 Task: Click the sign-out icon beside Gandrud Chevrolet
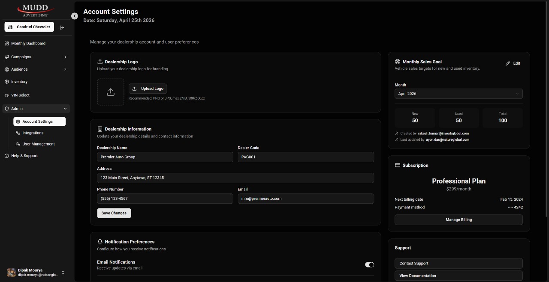[61, 27]
